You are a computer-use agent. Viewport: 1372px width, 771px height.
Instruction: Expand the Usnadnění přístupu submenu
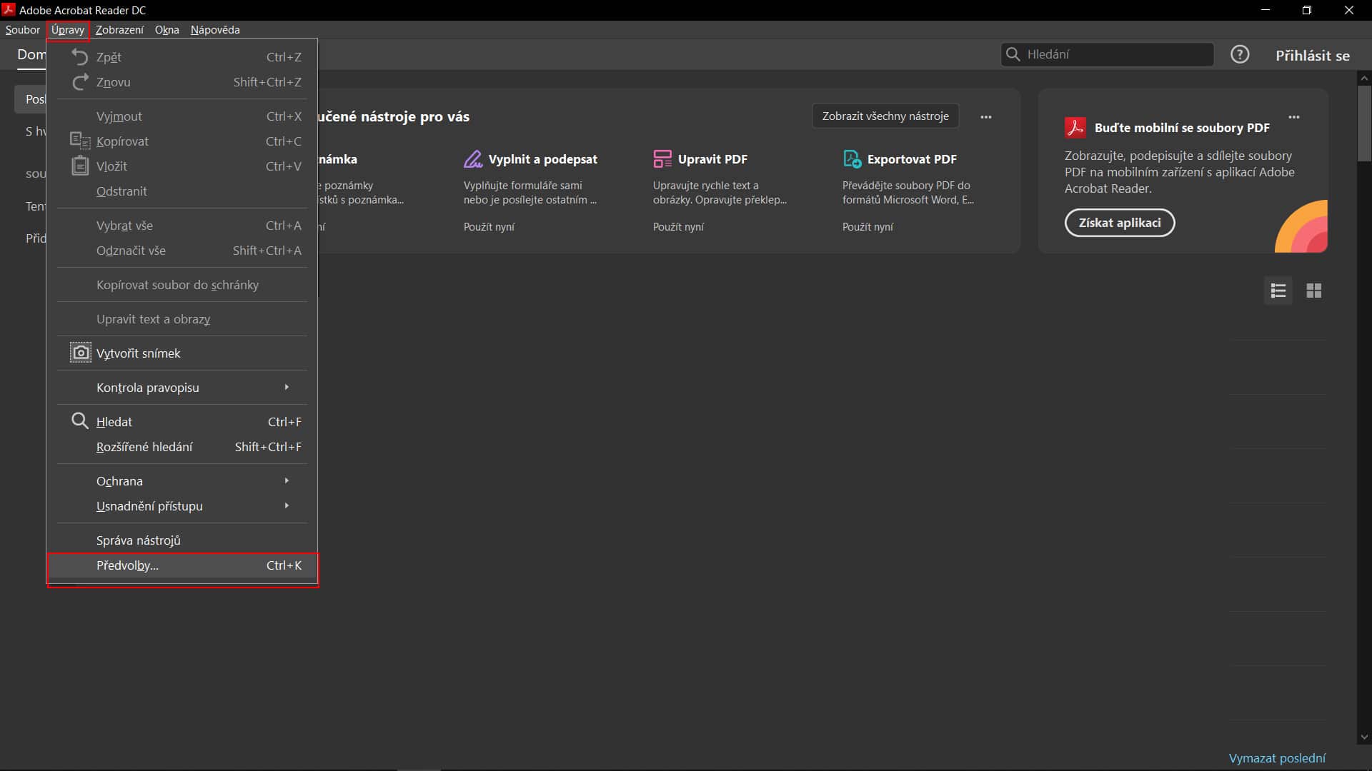click(x=182, y=506)
